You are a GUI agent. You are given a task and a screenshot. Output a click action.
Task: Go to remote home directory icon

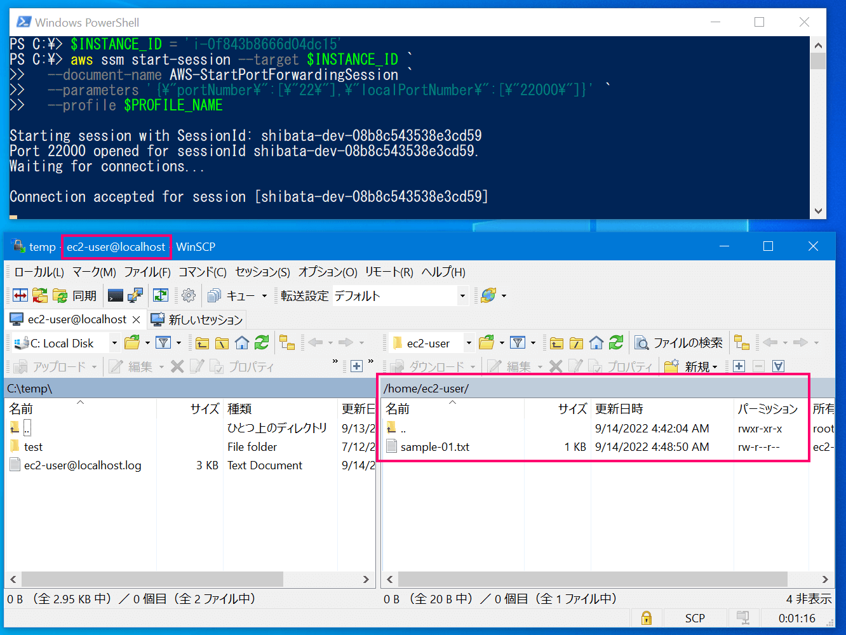click(x=596, y=343)
